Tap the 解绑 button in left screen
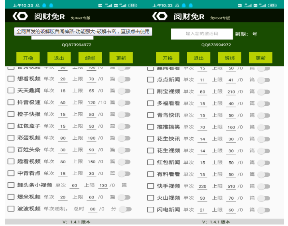The height and width of the screenshot is (226, 288). point(90,58)
